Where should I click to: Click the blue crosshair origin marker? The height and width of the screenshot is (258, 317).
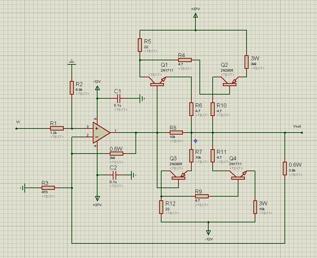pos(195,141)
